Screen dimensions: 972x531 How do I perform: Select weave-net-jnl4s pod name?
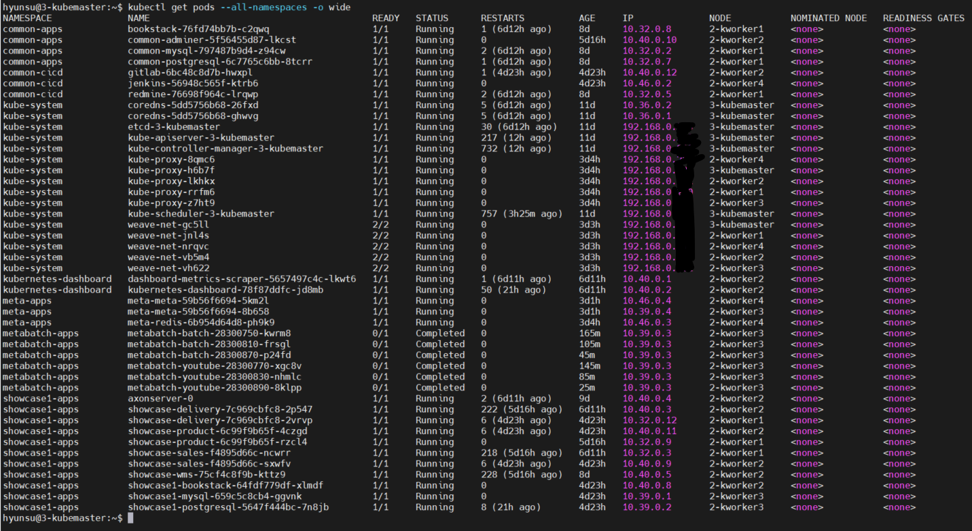pos(168,236)
